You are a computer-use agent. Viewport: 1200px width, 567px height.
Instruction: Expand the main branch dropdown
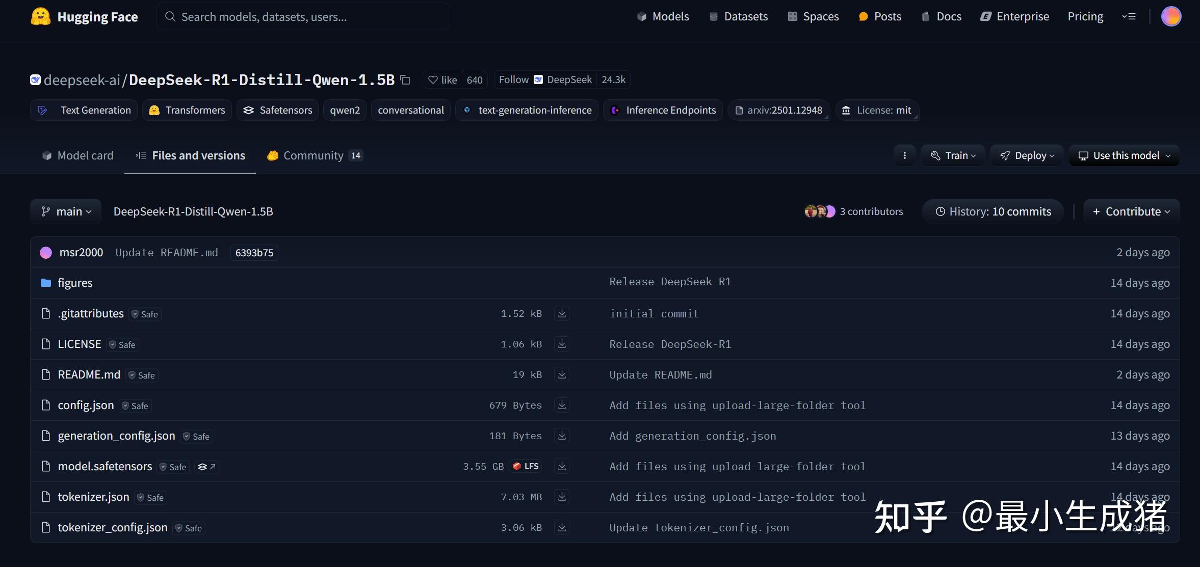click(66, 211)
